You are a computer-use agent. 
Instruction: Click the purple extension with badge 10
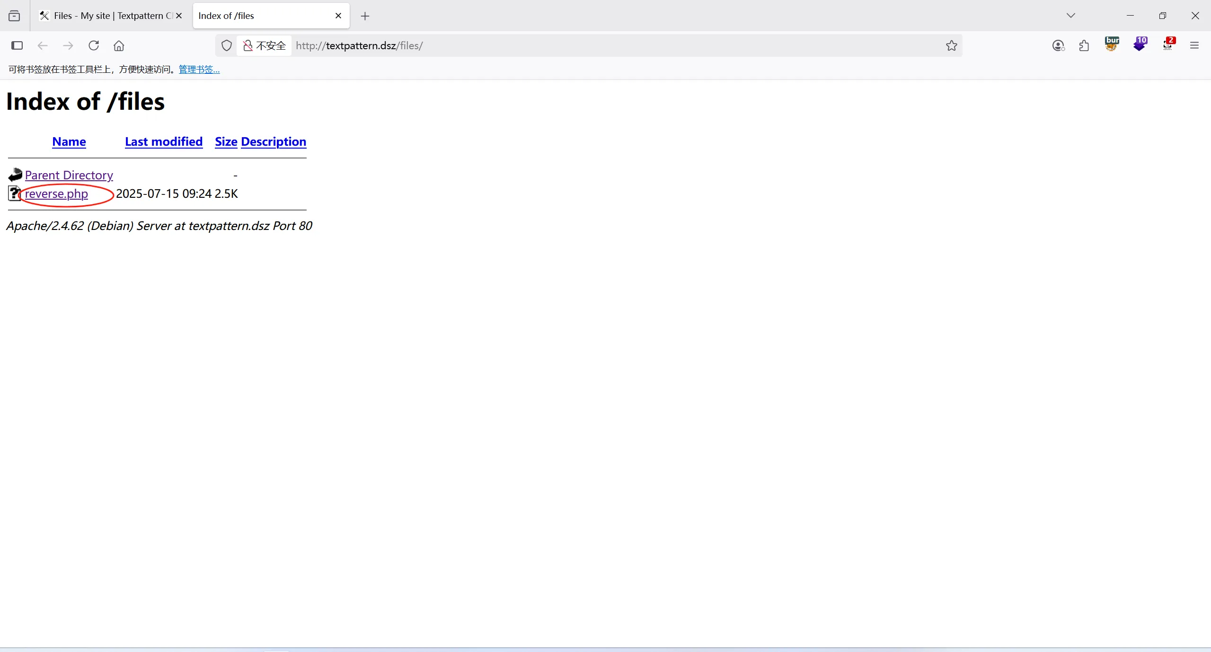point(1140,44)
